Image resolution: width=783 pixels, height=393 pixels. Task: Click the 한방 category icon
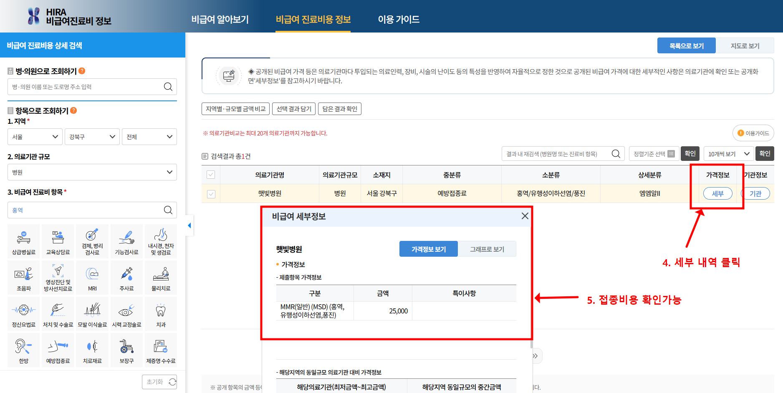(x=23, y=350)
